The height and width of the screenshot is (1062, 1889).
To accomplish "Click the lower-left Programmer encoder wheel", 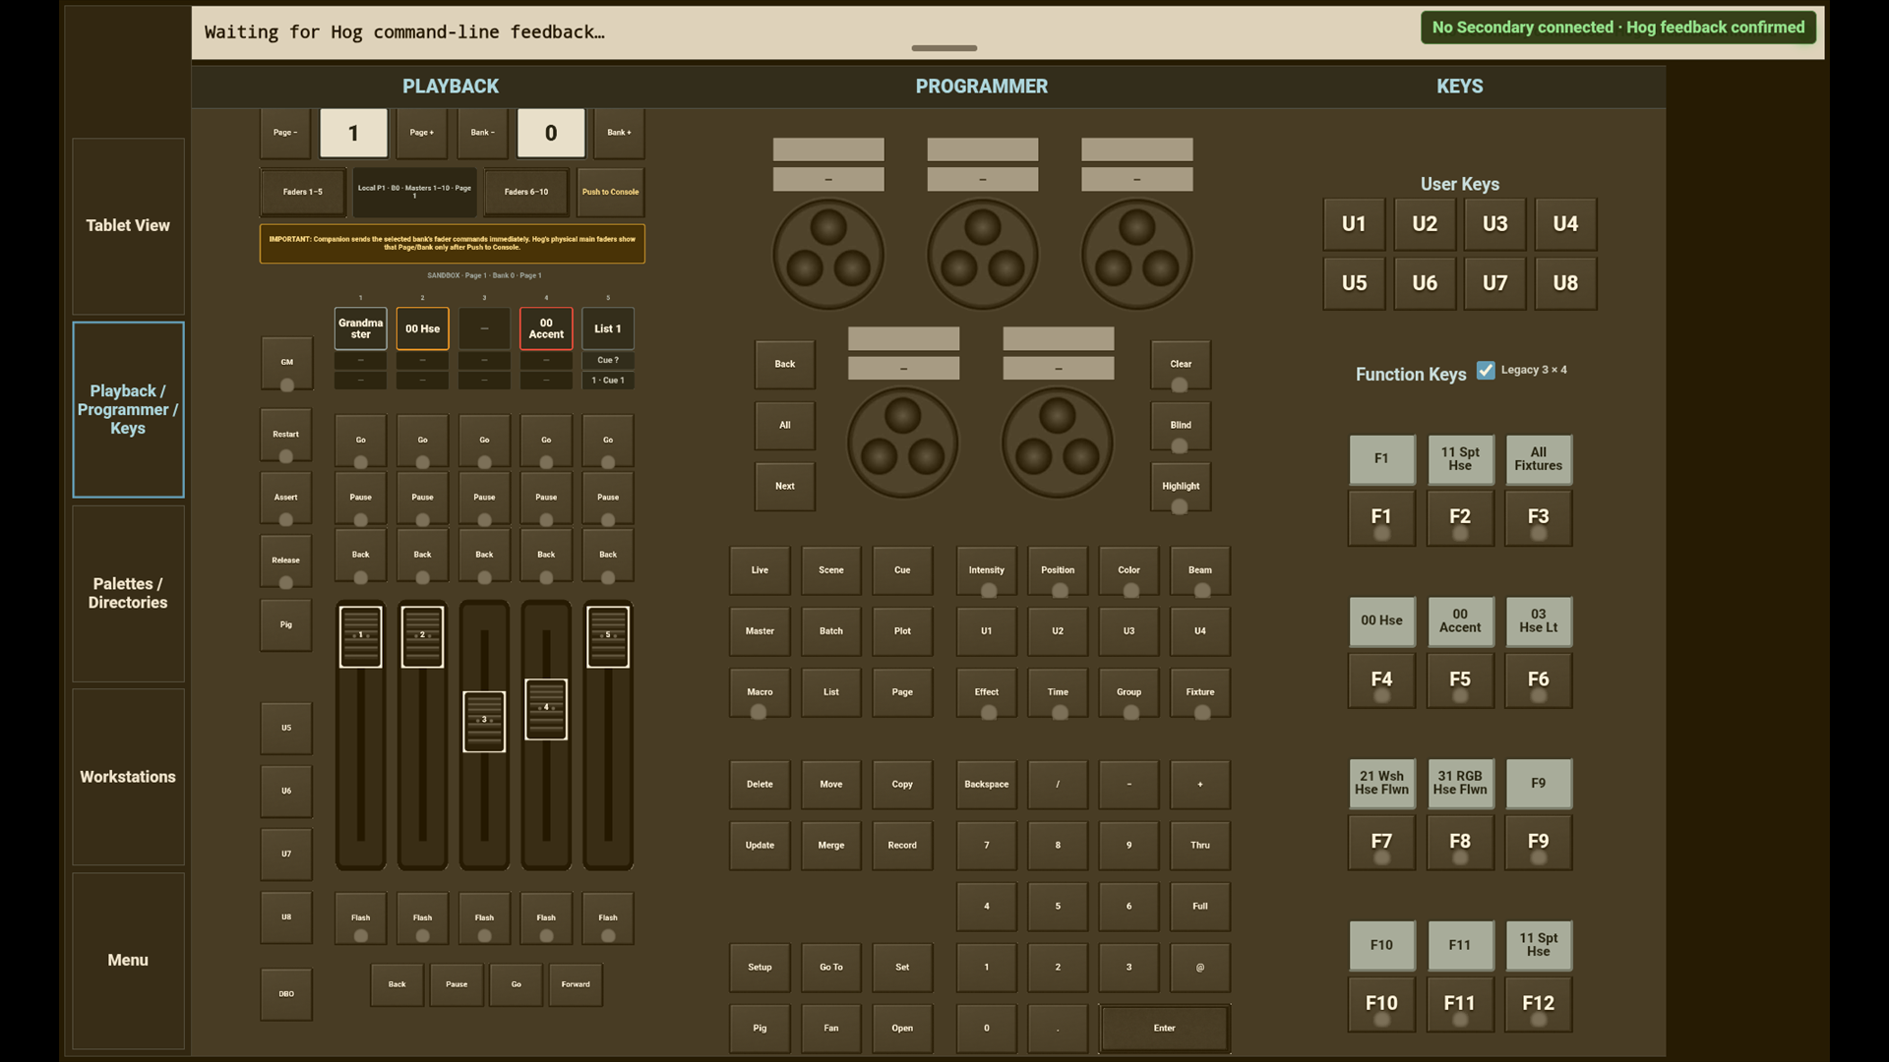I will tap(903, 442).
